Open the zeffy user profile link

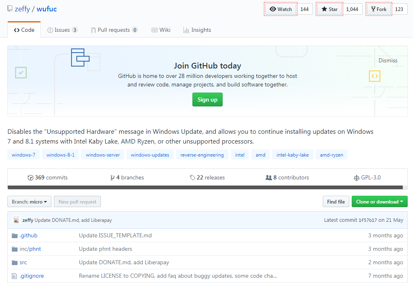coord(22,9)
